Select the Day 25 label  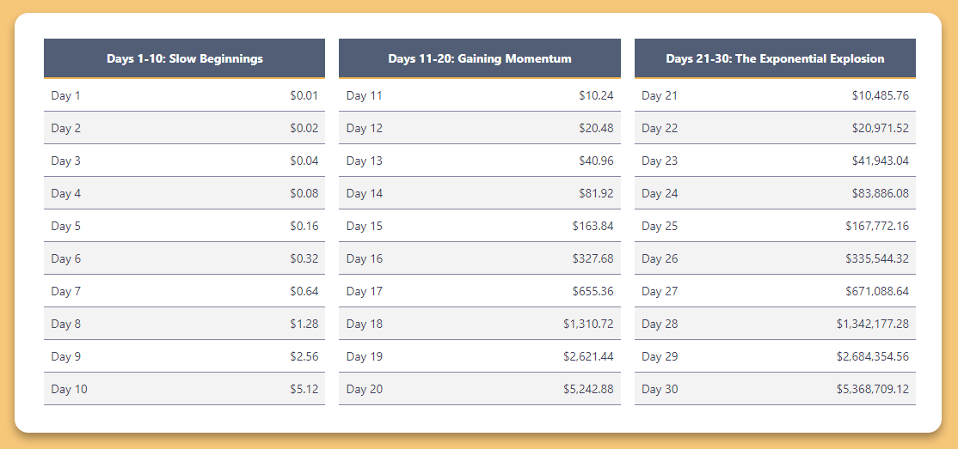click(x=660, y=226)
